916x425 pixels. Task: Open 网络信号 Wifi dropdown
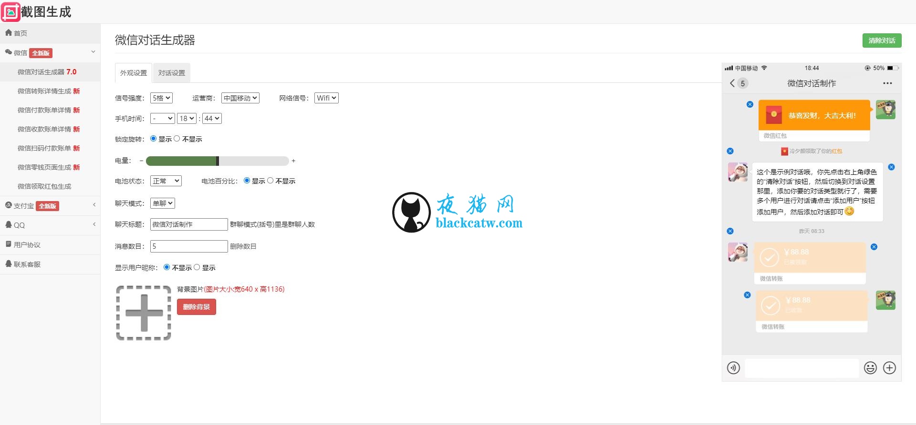(x=326, y=98)
